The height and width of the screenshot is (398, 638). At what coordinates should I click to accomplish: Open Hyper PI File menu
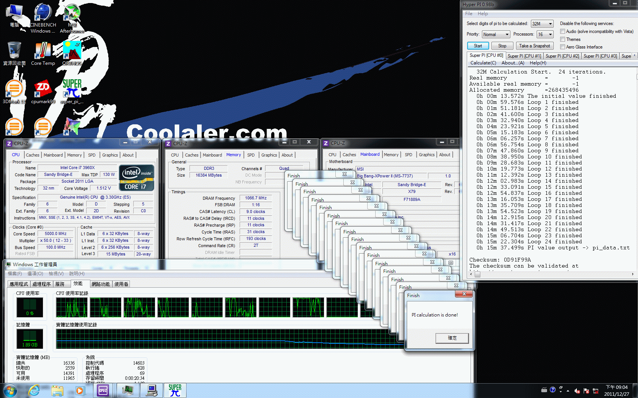coord(469,14)
